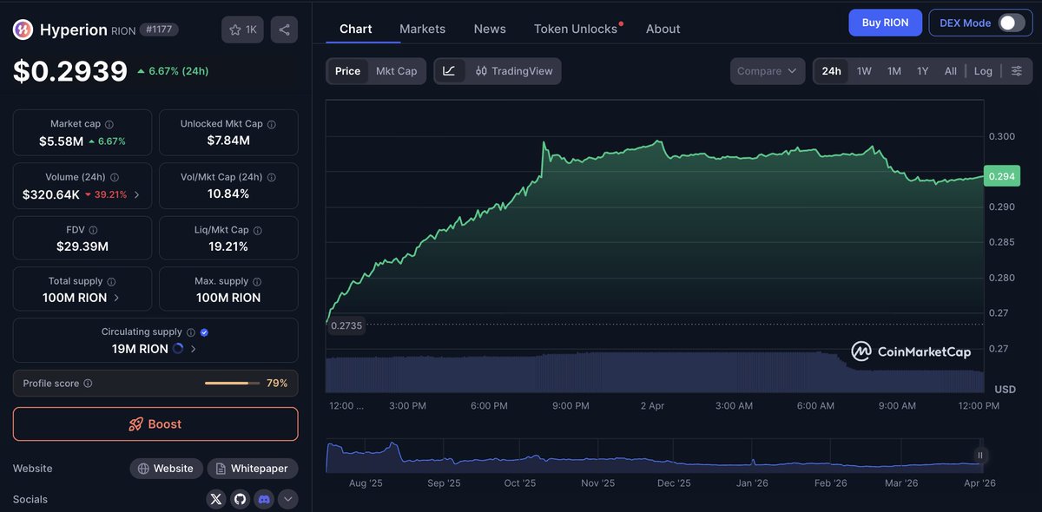The width and height of the screenshot is (1042, 512).
Task: Show info icon next to Unlocked Mkt Cap
Action: point(272,124)
